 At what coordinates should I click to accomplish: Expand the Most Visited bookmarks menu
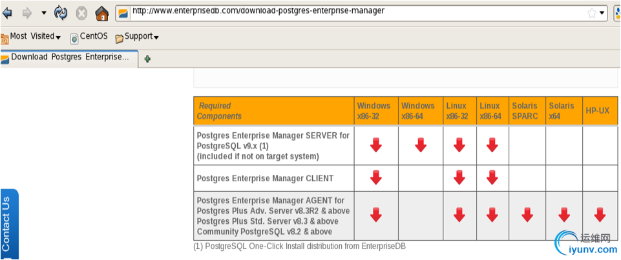tap(35, 37)
